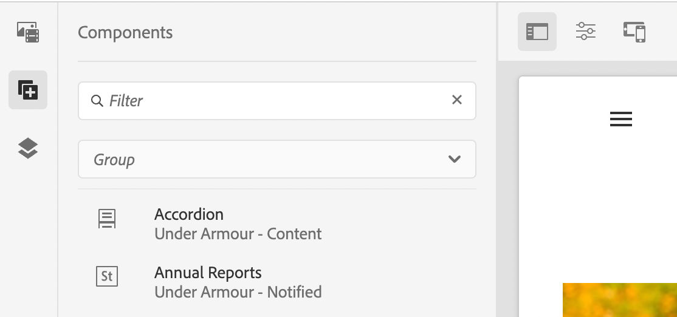Toggle the side panel

click(x=537, y=32)
